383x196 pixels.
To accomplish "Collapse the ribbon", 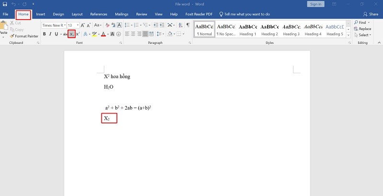I will [x=379, y=43].
